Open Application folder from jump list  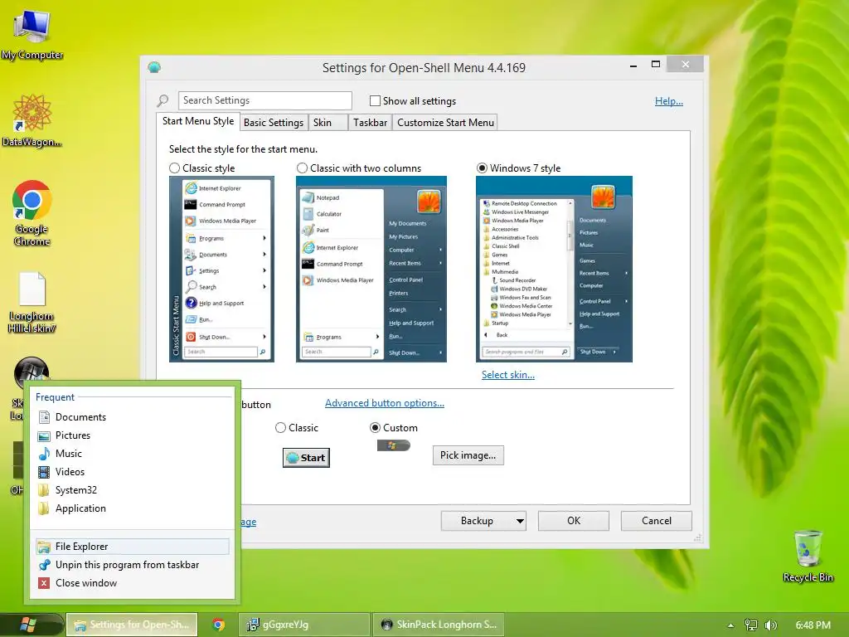click(80, 508)
